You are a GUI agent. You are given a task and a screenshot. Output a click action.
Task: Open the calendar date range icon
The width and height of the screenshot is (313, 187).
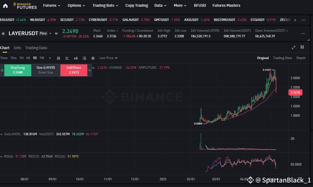(59, 58)
